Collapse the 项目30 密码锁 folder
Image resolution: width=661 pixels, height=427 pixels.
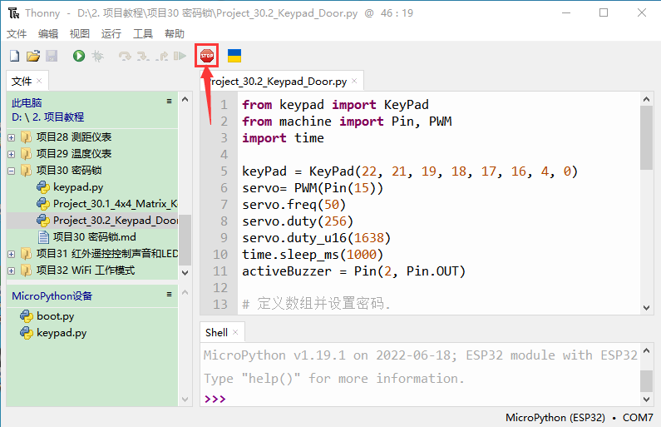pyautogui.click(x=11, y=171)
